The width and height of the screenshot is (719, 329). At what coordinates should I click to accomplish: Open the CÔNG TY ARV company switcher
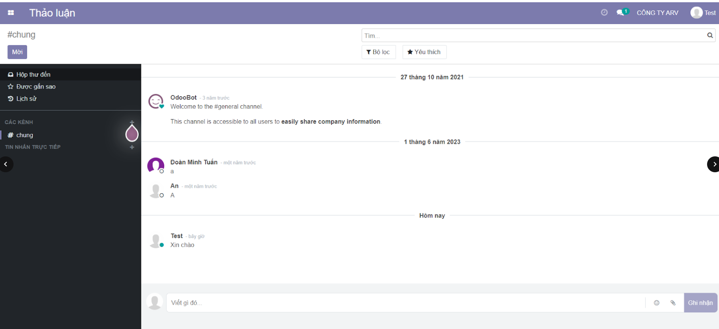[x=657, y=13]
